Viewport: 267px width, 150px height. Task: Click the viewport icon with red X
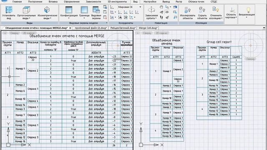click(105, 17)
